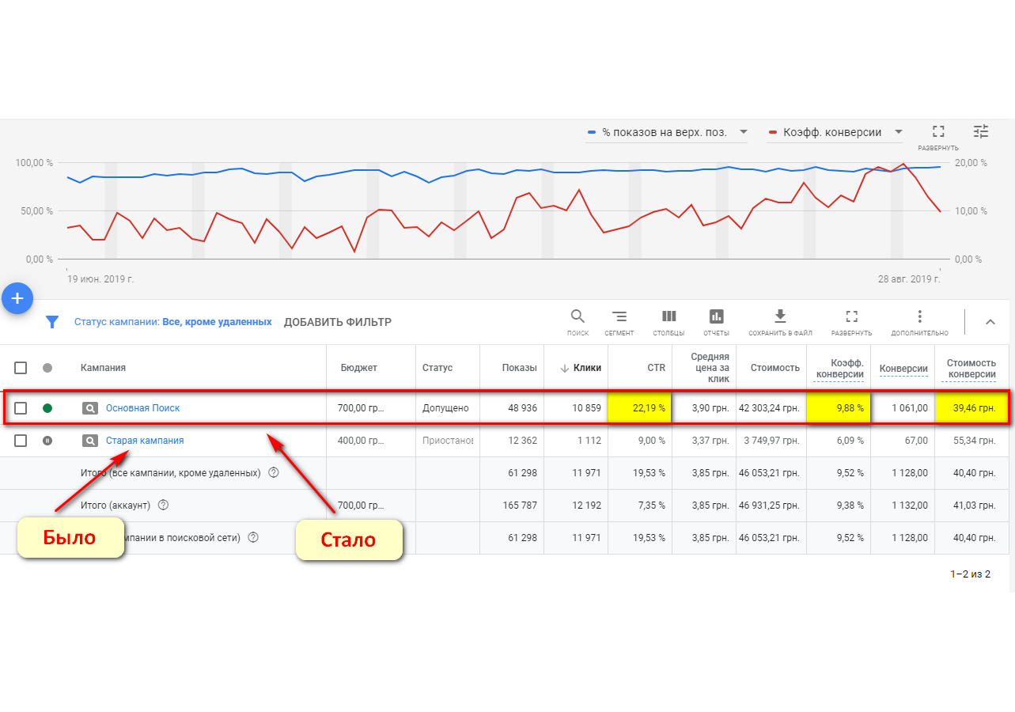1015x712 pixels.
Task: Open the red conversion rate metric dropdown
Action: pyautogui.click(x=835, y=132)
